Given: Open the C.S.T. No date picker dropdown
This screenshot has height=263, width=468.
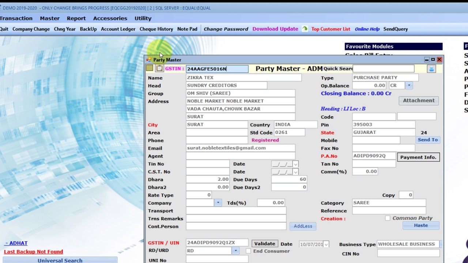Looking at the screenshot, I should pyautogui.click(x=295, y=172).
